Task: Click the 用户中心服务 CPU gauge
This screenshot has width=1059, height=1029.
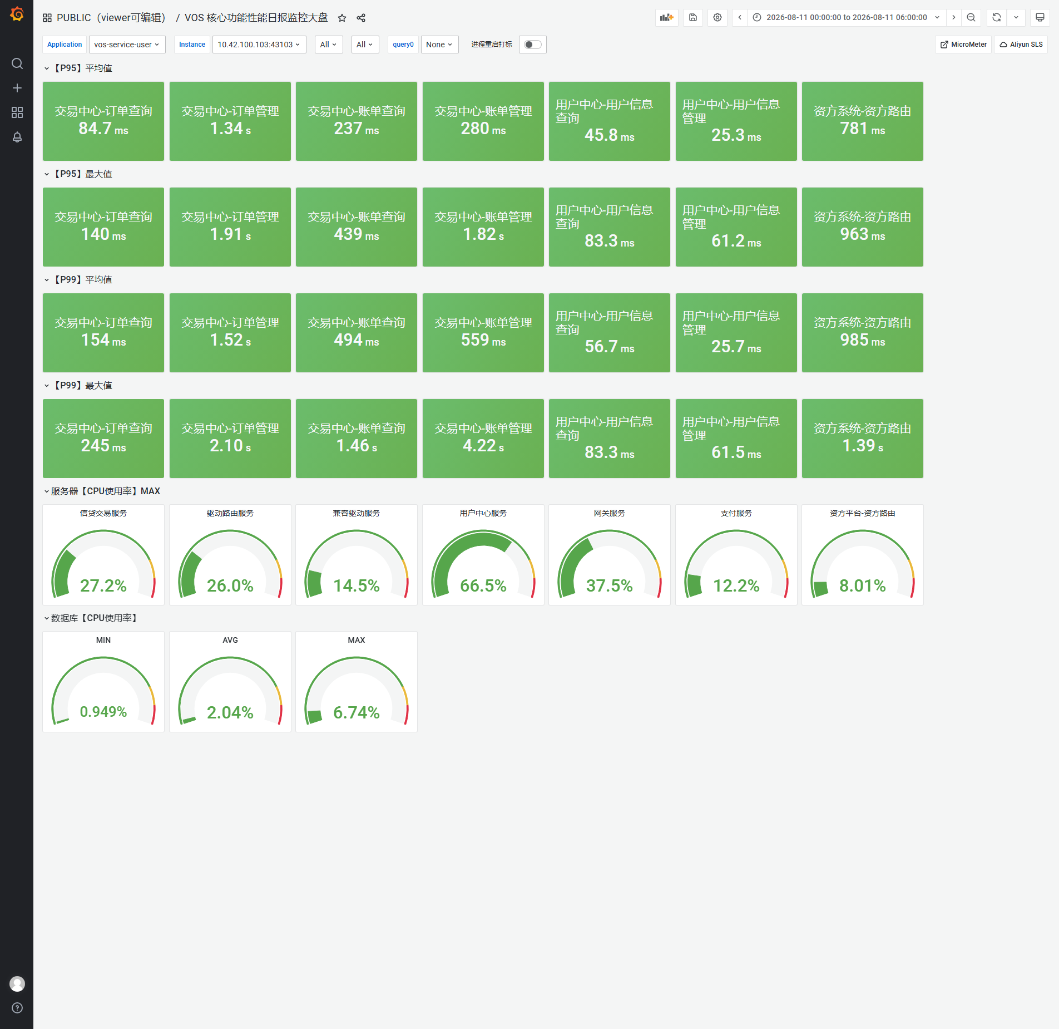Action: pos(483,555)
